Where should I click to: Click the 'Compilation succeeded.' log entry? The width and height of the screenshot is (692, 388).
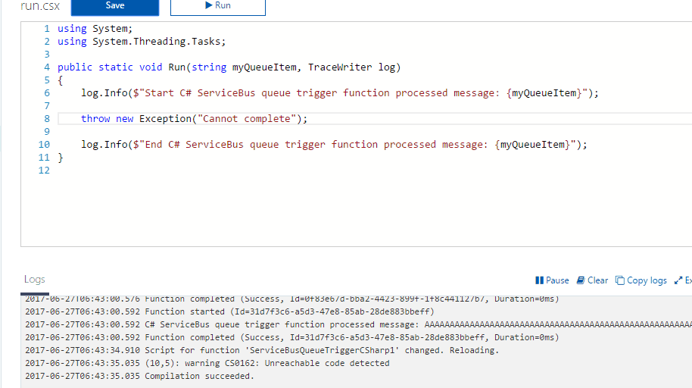tap(140, 376)
